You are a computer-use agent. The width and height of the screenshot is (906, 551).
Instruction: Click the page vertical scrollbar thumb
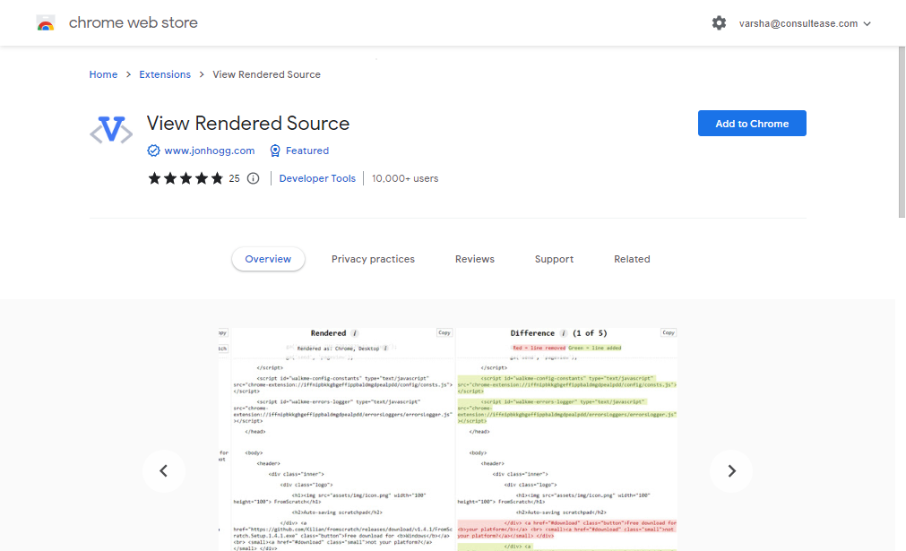pyautogui.click(x=902, y=133)
